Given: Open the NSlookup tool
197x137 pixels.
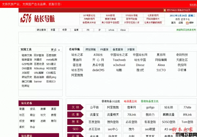Looking at the screenshot, I should click(39, 68).
